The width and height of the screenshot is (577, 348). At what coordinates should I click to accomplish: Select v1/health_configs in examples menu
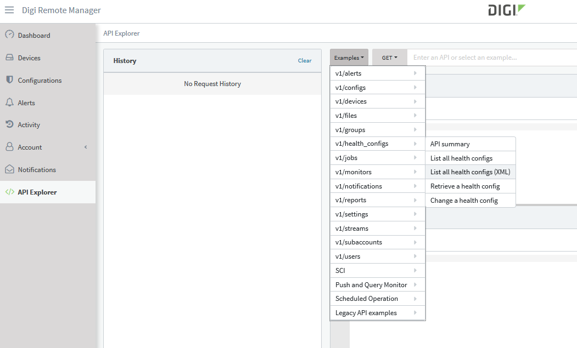(378, 144)
